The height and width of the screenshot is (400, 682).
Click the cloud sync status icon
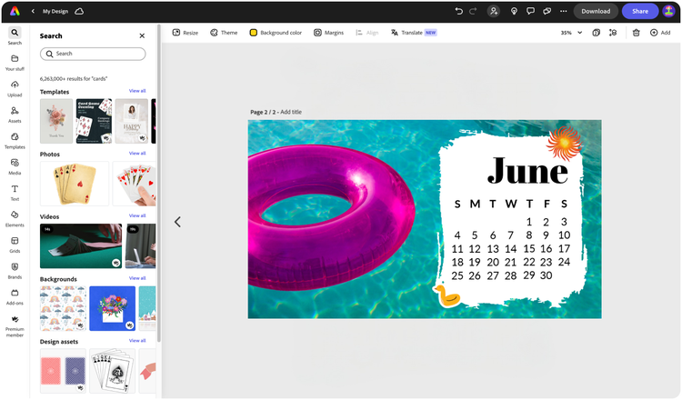point(79,11)
